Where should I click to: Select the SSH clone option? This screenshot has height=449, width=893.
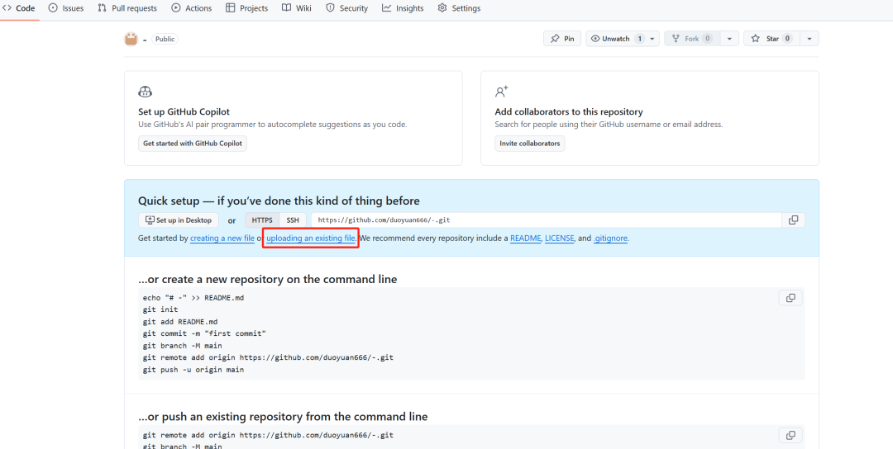[293, 220]
